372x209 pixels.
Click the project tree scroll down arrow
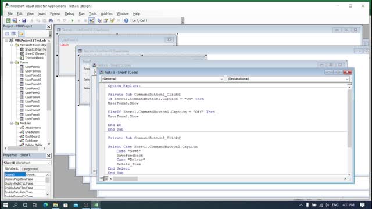[x=49, y=144]
